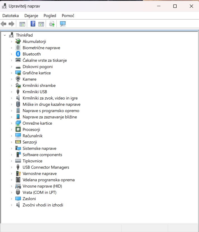Viewport: 199px width, 232px height.
Task: Expand the Grafične kartice category
Action: pyautogui.click(x=11, y=73)
